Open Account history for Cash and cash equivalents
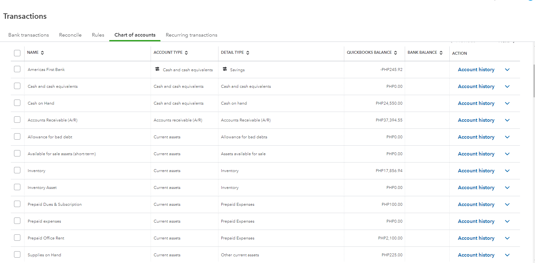The image size is (535, 263). 476,87
